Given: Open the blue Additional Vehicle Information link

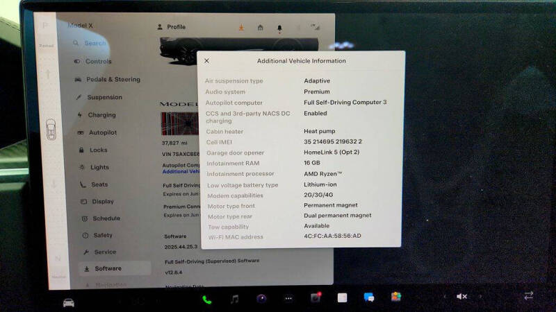Looking at the screenshot, I should tap(181, 171).
